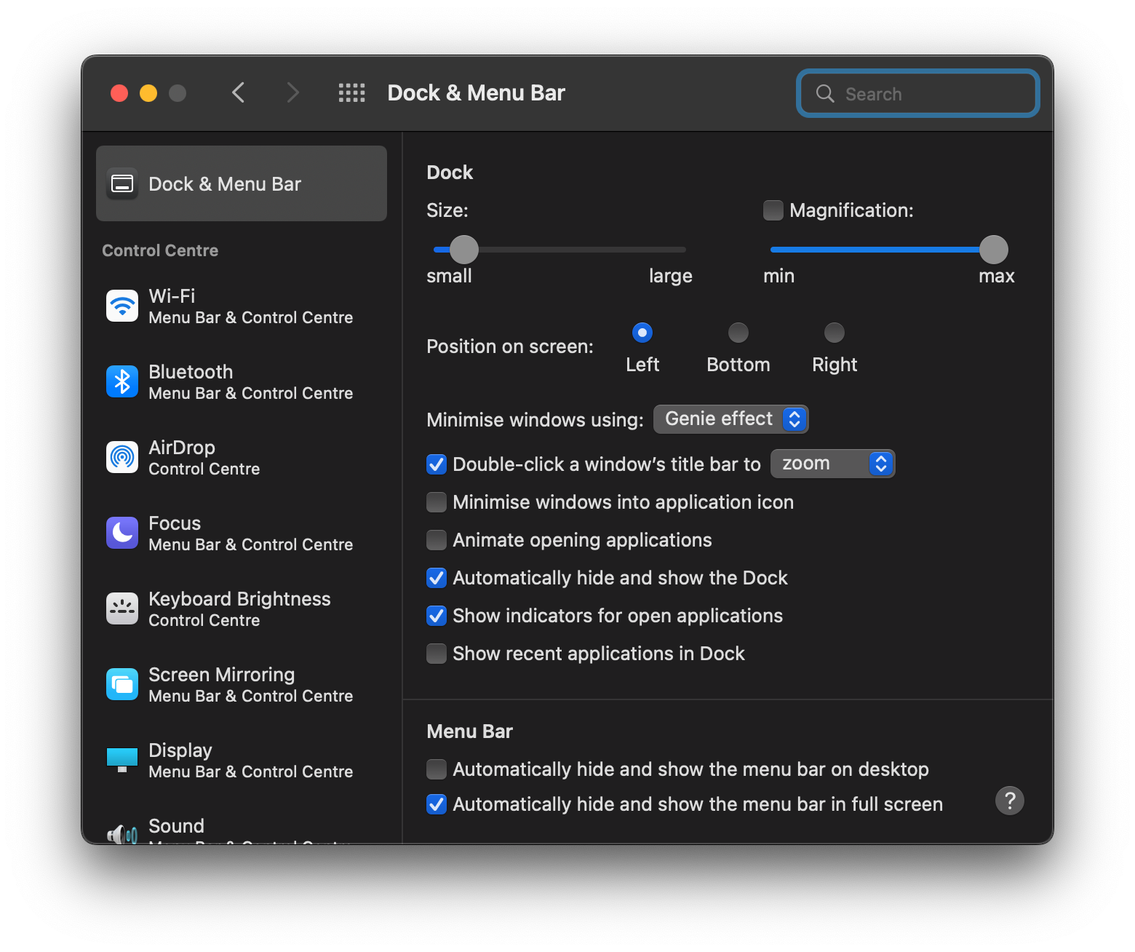Select the Focus moon icon

(x=122, y=532)
